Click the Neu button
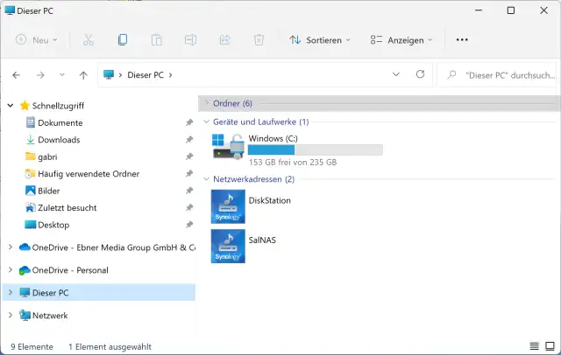561x355 pixels. click(x=37, y=40)
